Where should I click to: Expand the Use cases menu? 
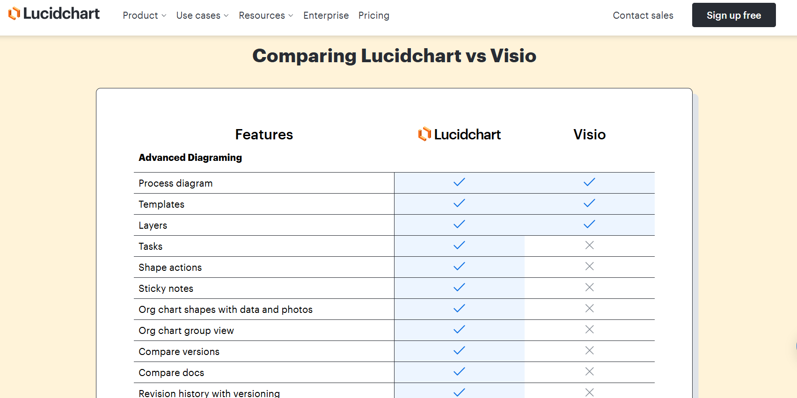[x=202, y=15]
